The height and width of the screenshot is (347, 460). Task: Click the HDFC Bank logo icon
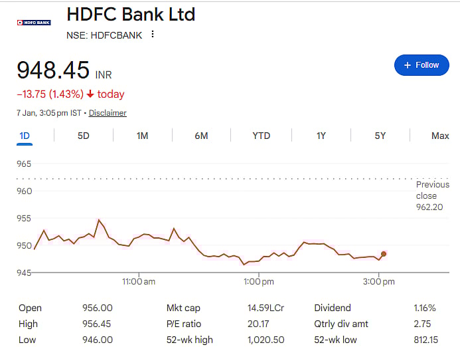tap(33, 23)
